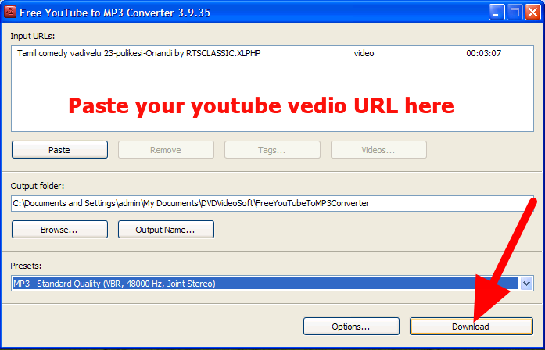Click Browse... to choose output folder

pos(59,230)
